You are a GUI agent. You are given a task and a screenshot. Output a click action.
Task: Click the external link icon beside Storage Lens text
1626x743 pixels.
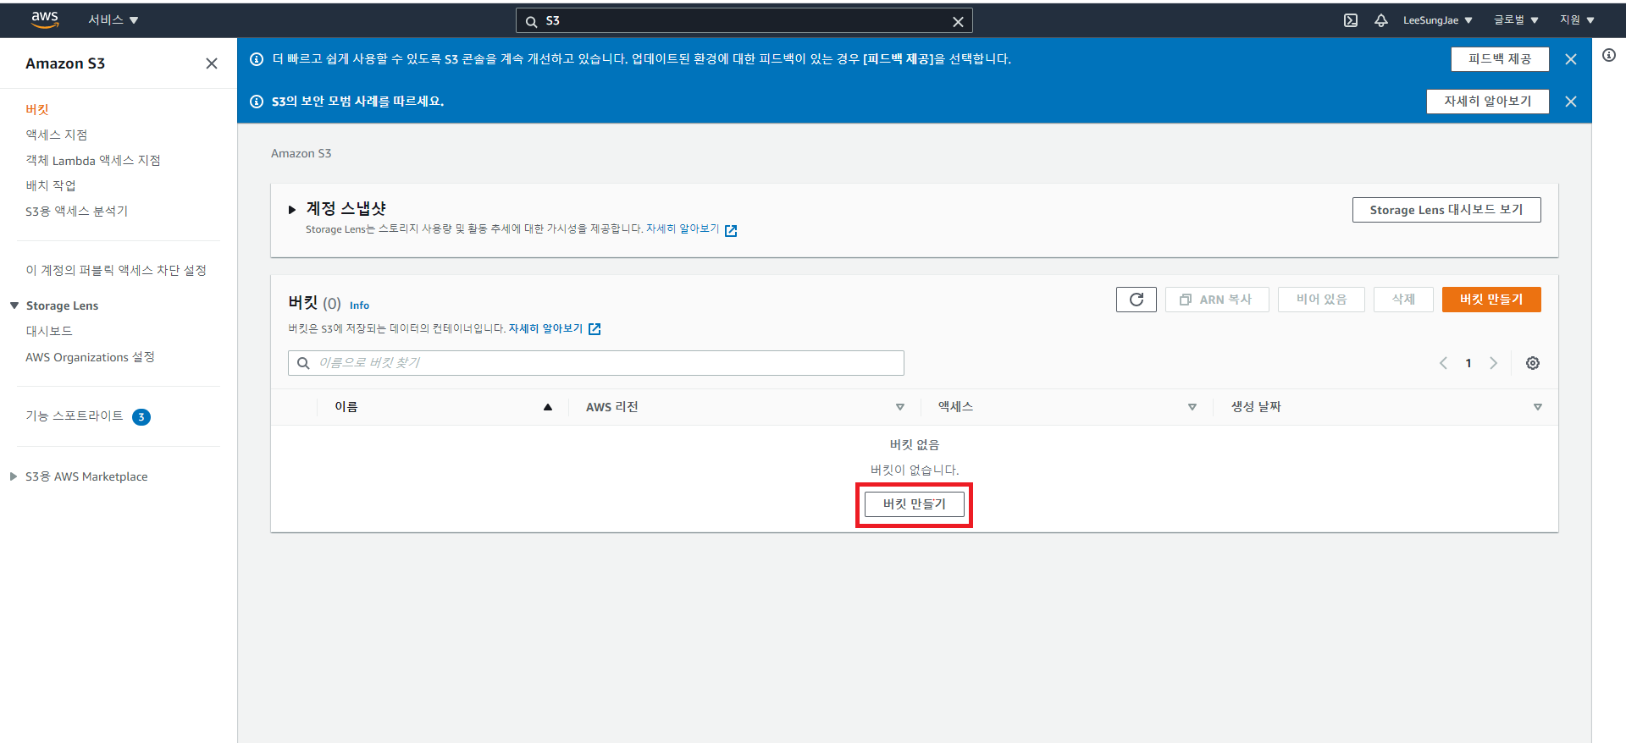click(x=731, y=230)
